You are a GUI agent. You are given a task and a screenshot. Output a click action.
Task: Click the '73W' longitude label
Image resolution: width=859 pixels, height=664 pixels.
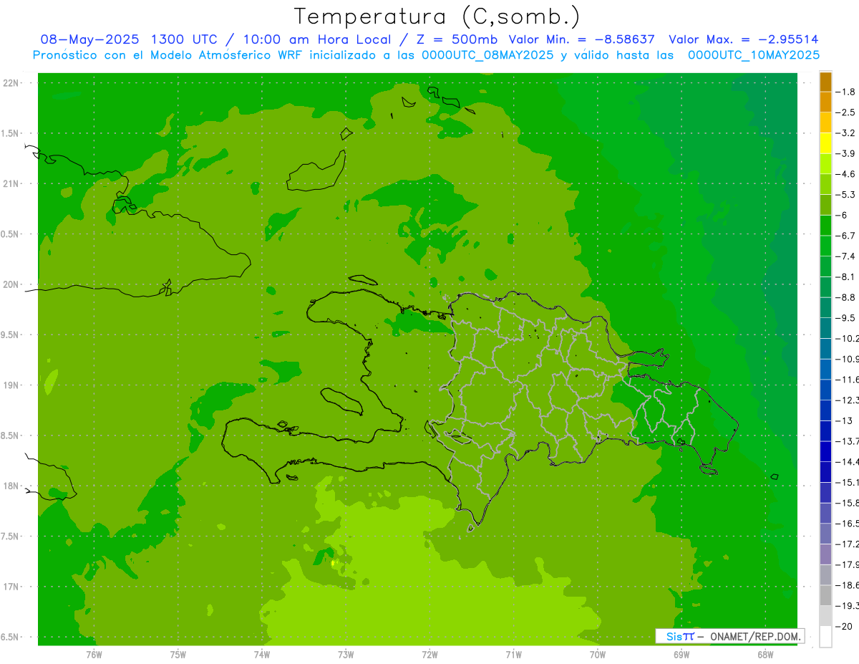coord(346,654)
